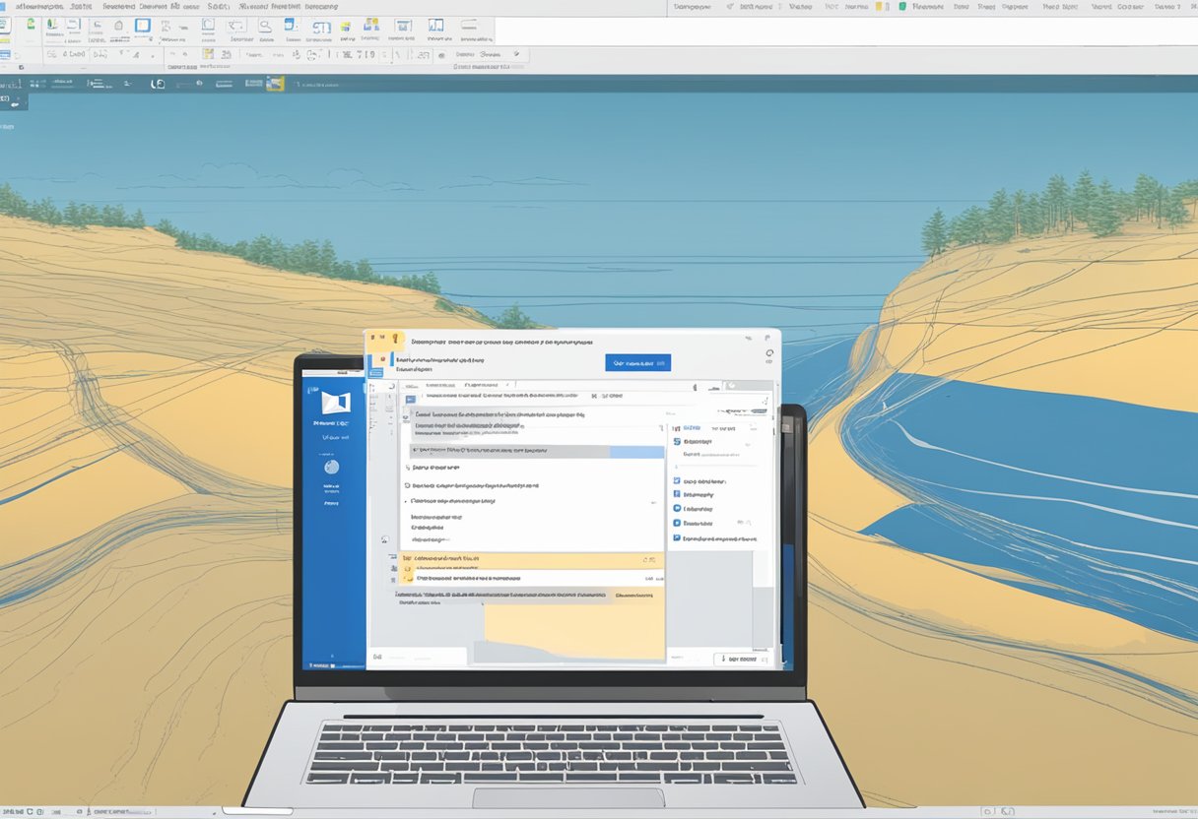Select the blue-outlined square ribbon icon
This screenshot has height=819, width=1198.
click(143, 27)
